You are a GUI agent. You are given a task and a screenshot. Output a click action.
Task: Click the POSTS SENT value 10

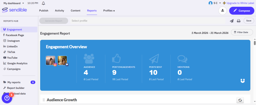pyautogui.click(x=153, y=72)
